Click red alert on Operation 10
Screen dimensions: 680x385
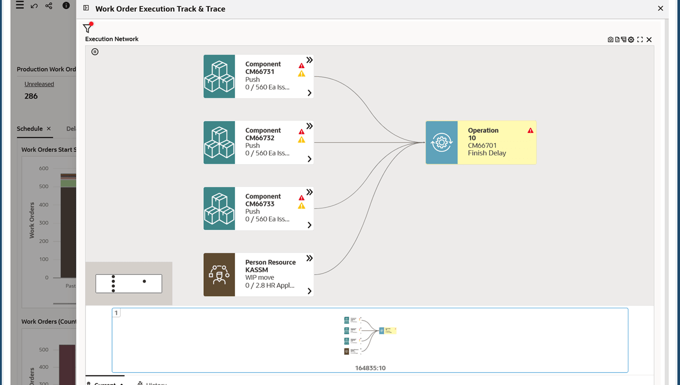[530, 130]
